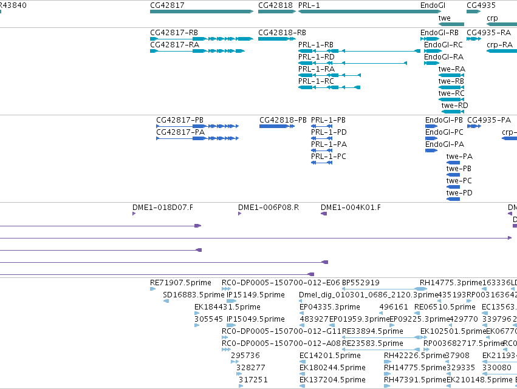
Task: Select protein EndoGI-PC label
Action: point(444,132)
